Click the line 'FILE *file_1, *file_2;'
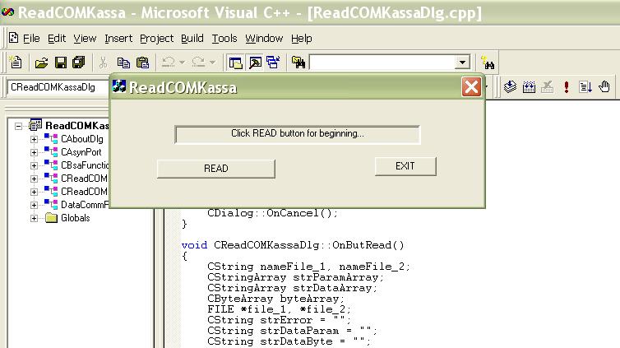Viewport: 620px width, 348px height. [279, 309]
